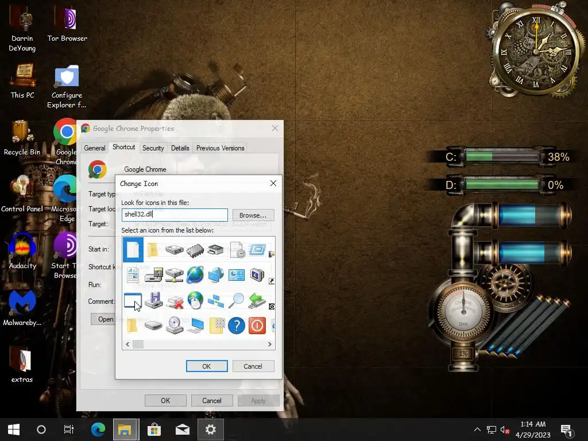The height and width of the screenshot is (441, 588).
Task: Pick the open folder icon beside the flat drive
Action: [x=133, y=326]
